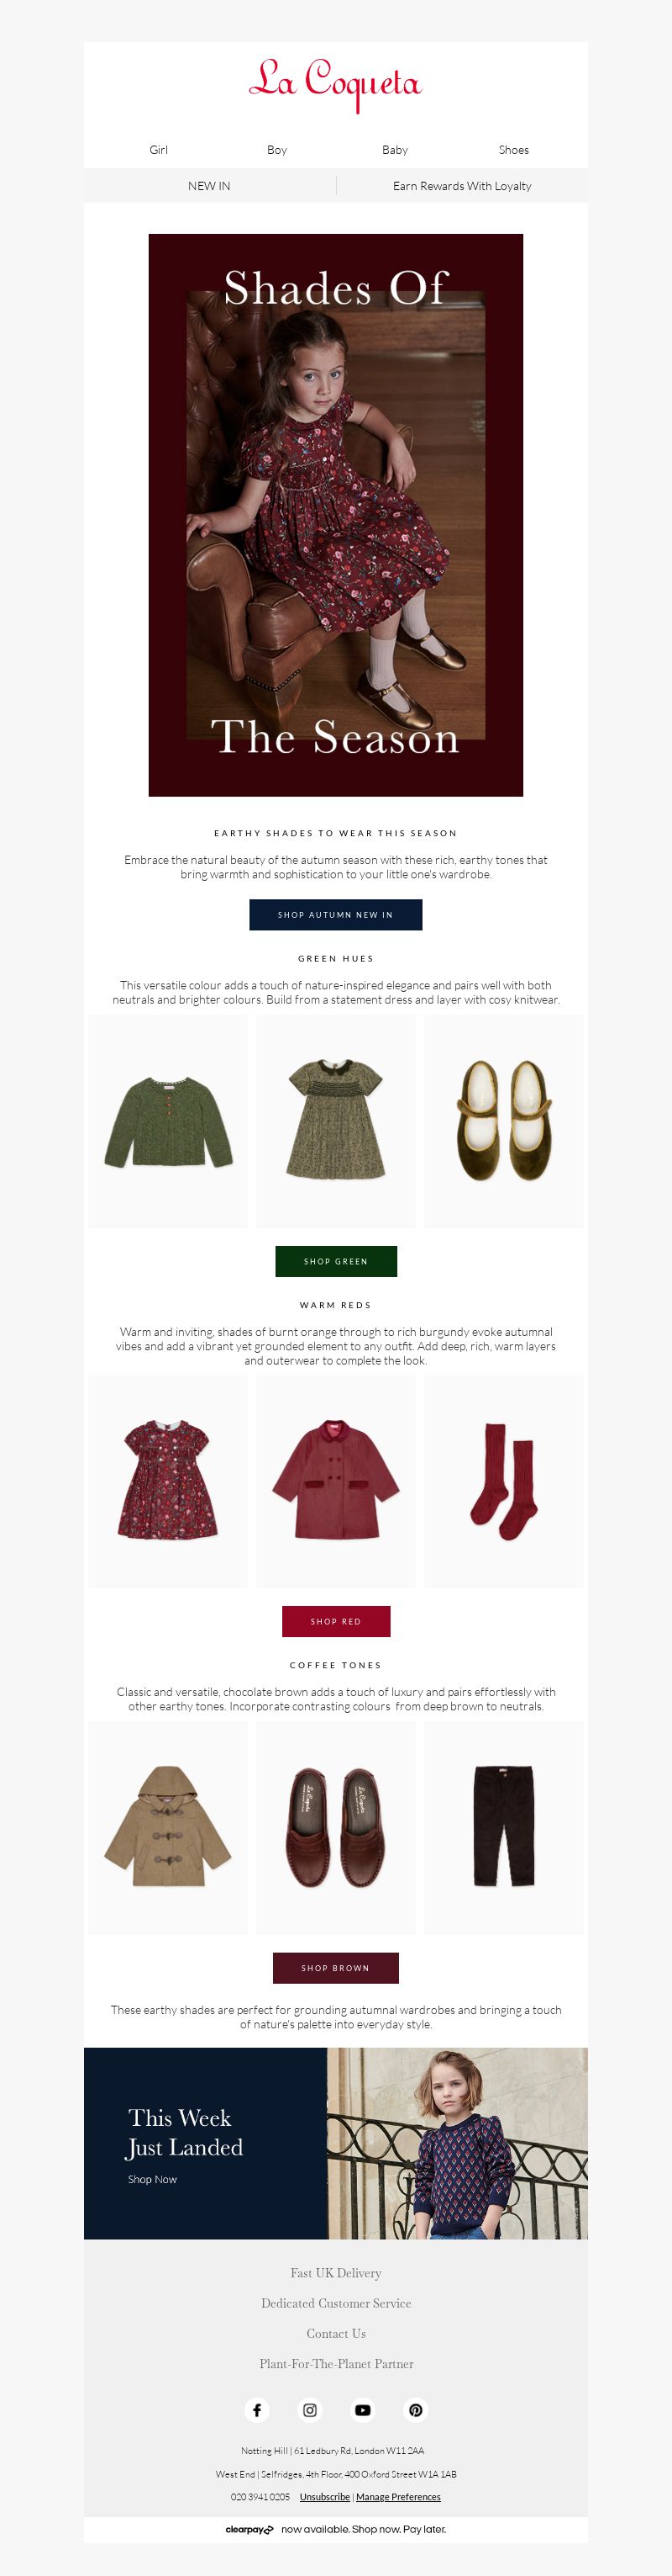
Task: Click the Shop Green button
Action: pyautogui.click(x=335, y=1261)
